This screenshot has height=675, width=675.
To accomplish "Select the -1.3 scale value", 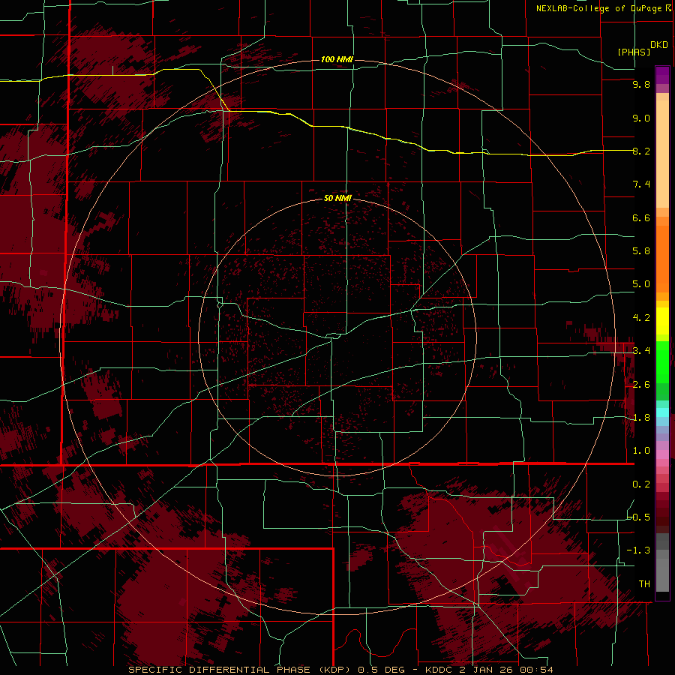I will [639, 550].
